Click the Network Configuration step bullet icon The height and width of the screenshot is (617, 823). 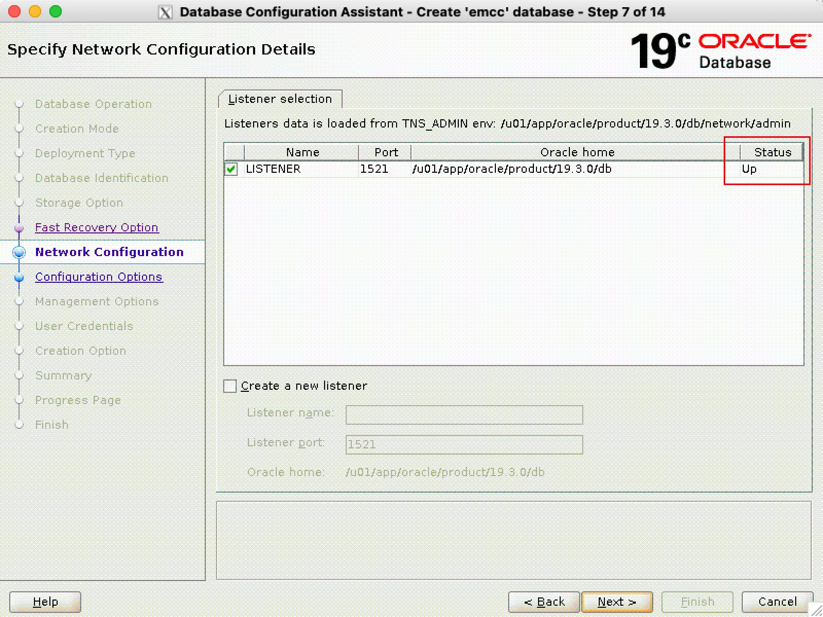tap(19, 252)
